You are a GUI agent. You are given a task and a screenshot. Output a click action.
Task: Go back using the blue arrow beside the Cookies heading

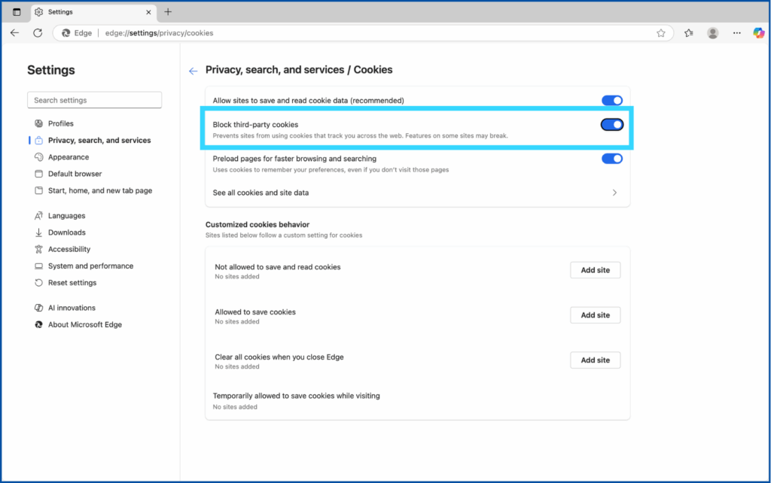coord(193,71)
